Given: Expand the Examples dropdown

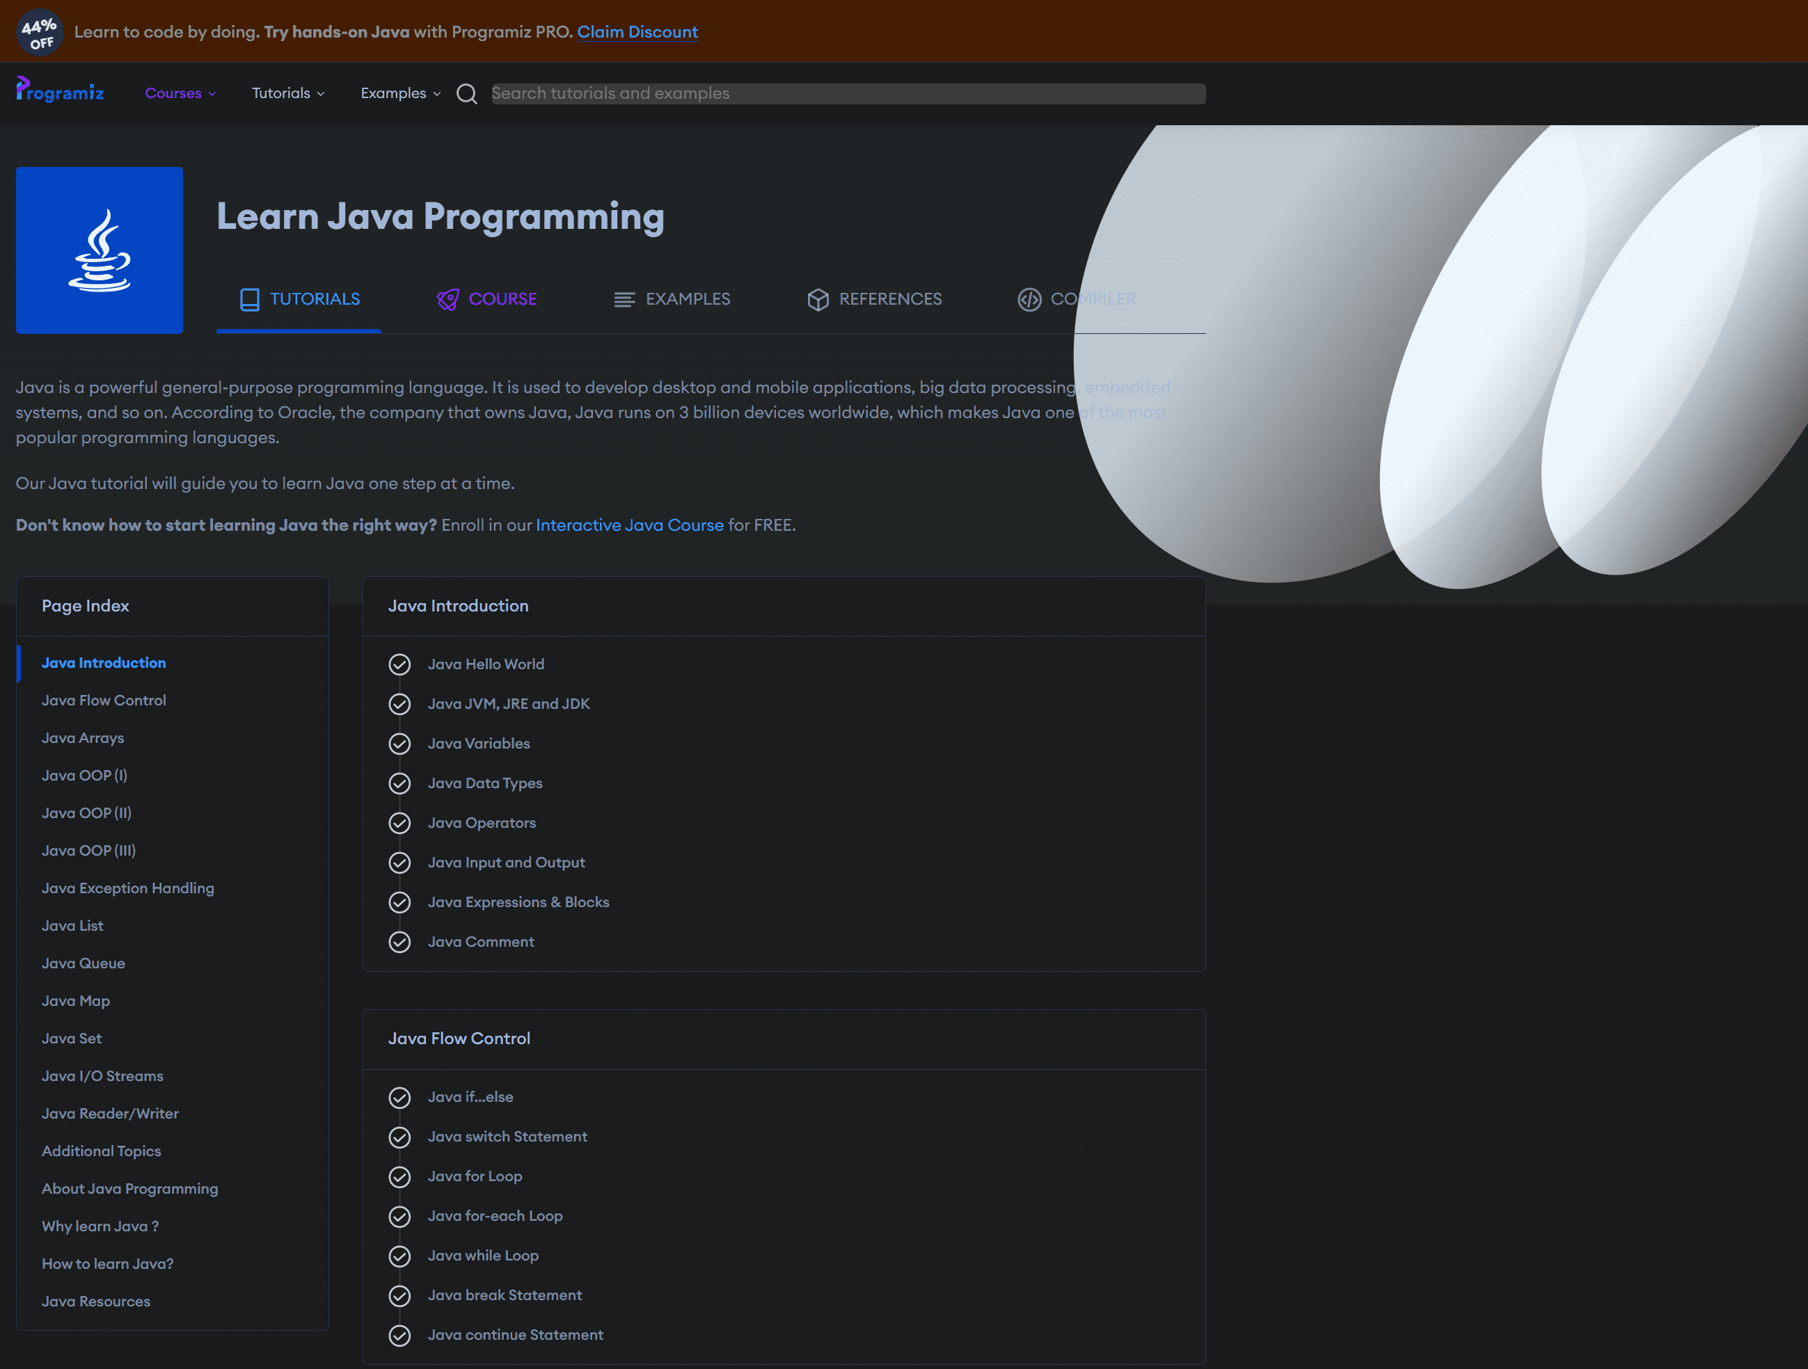Looking at the screenshot, I should [x=399, y=93].
